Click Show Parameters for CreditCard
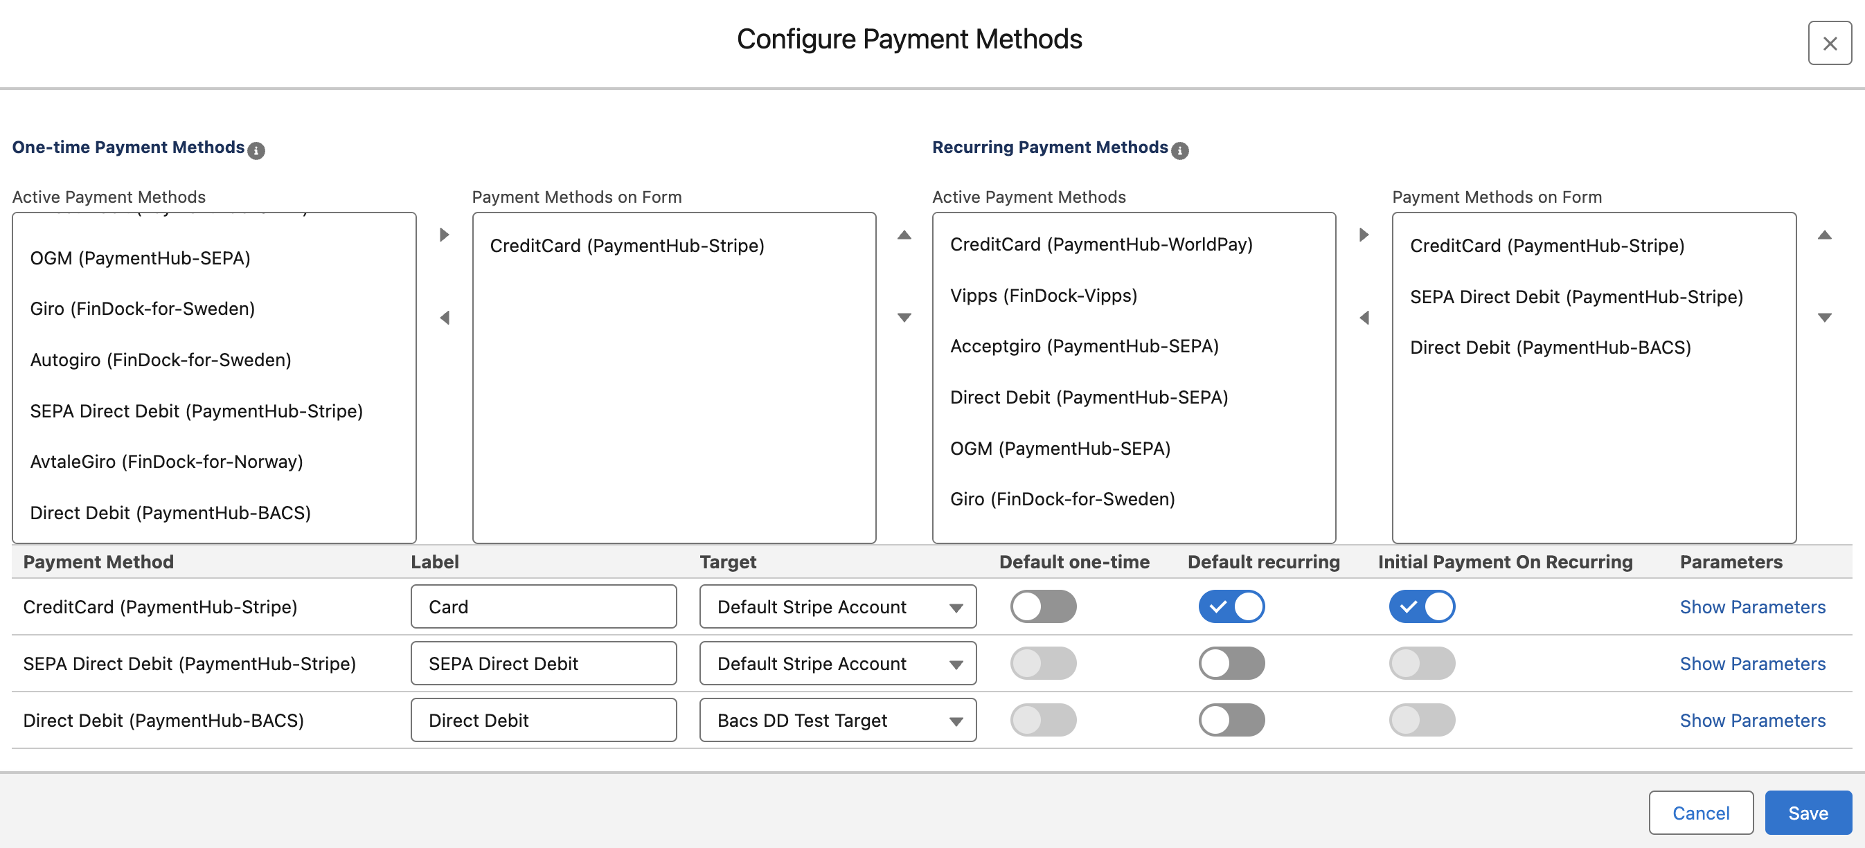 point(1752,606)
